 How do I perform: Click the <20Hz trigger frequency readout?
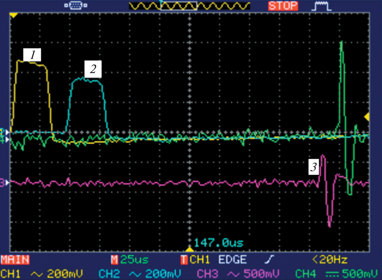pos(329,260)
